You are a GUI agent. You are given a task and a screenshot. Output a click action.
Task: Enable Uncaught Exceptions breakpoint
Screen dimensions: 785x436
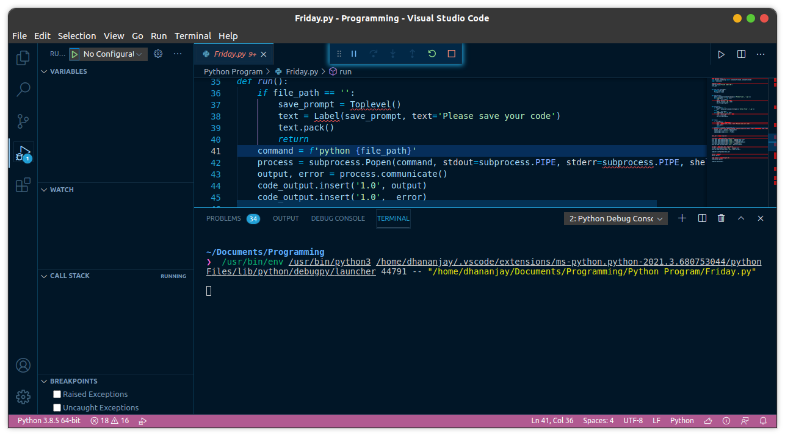coord(57,408)
